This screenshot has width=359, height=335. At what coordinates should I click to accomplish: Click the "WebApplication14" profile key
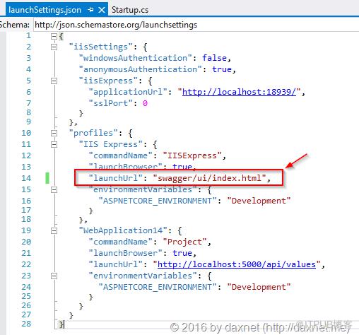(123, 230)
